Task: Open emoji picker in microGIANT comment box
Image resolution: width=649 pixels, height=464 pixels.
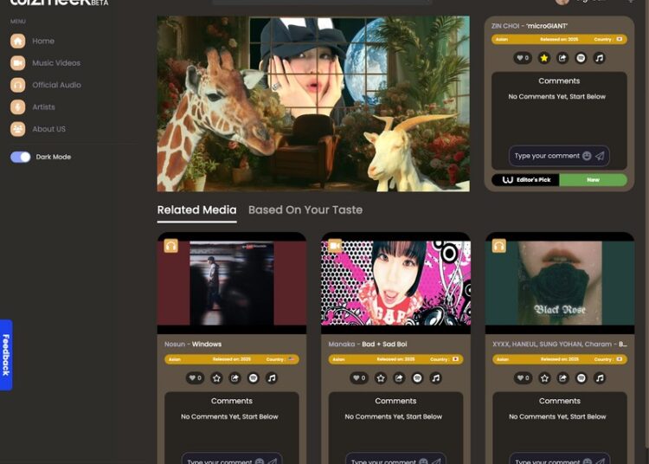Action: (x=587, y=156)
